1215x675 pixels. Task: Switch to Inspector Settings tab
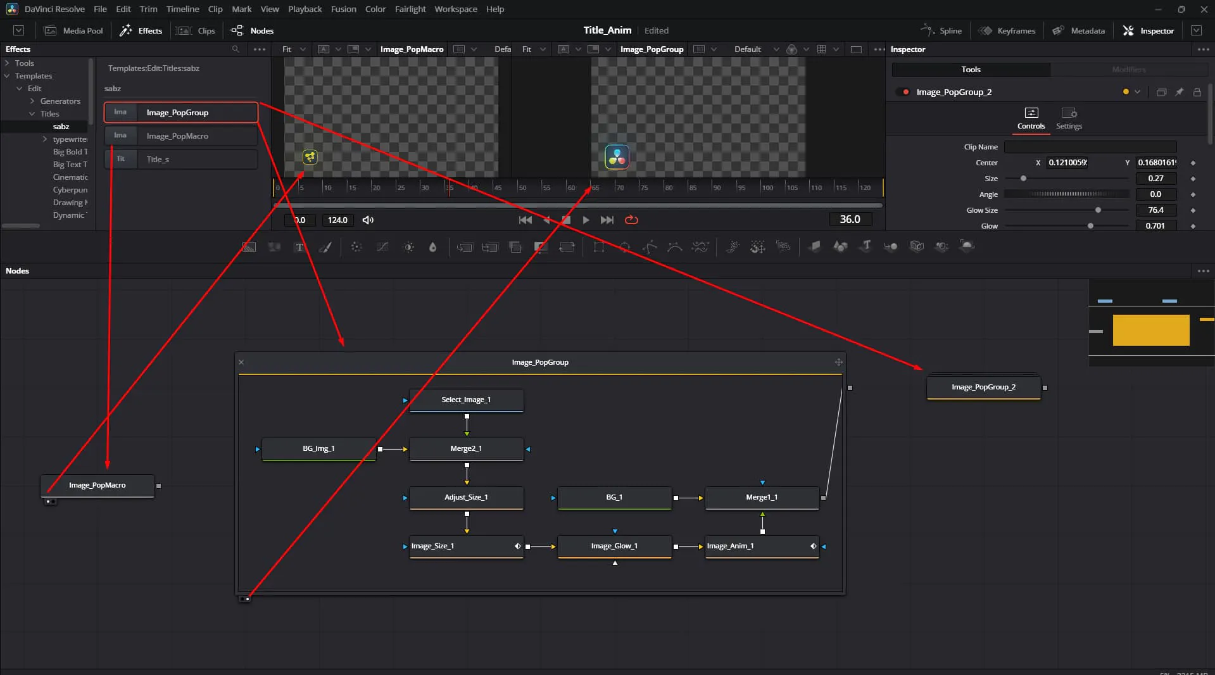1069,118
